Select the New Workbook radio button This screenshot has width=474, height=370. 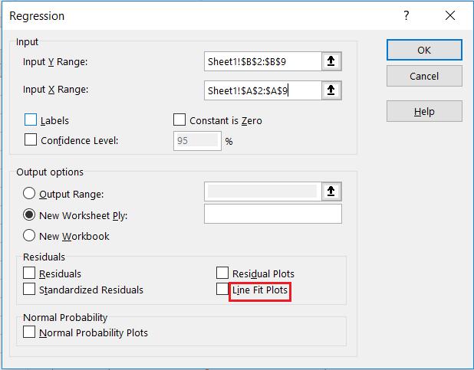tap(29, 235)
